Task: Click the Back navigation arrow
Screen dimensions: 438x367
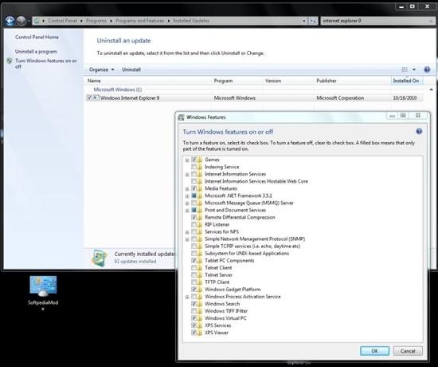Action: (x=10, y=21)
